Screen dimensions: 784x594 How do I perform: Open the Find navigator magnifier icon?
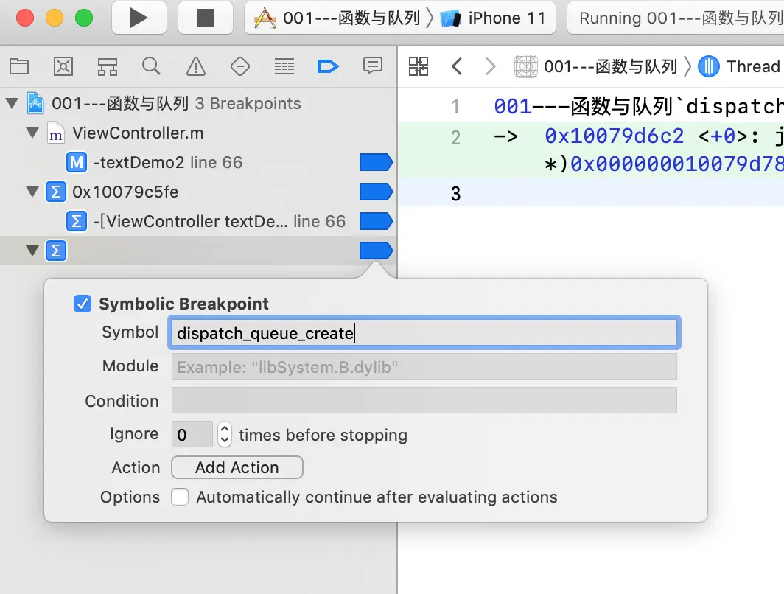pyautogui.click(x=151, y=66)
